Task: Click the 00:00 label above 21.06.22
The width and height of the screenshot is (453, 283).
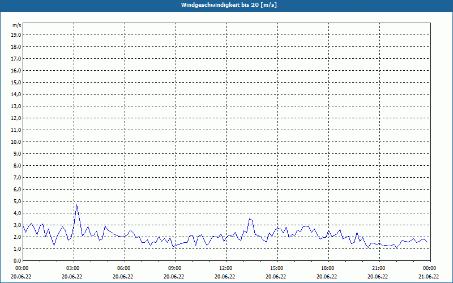Action: [x=430, y=268]
